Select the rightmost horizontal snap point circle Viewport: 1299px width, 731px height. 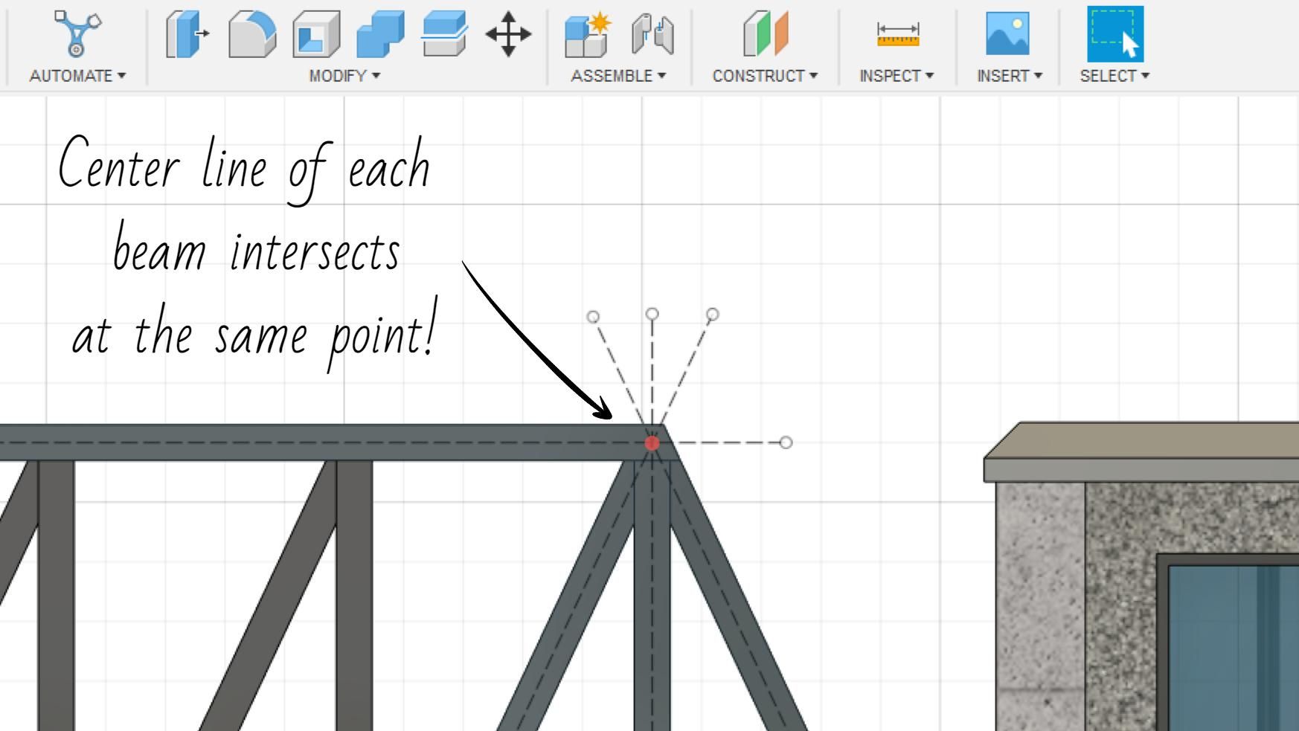(786, 442)
